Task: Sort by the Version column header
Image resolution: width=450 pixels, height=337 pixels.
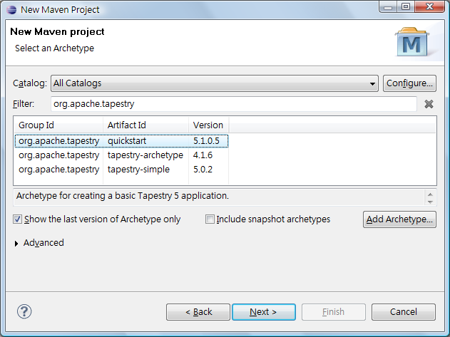Action: (208, 125)
